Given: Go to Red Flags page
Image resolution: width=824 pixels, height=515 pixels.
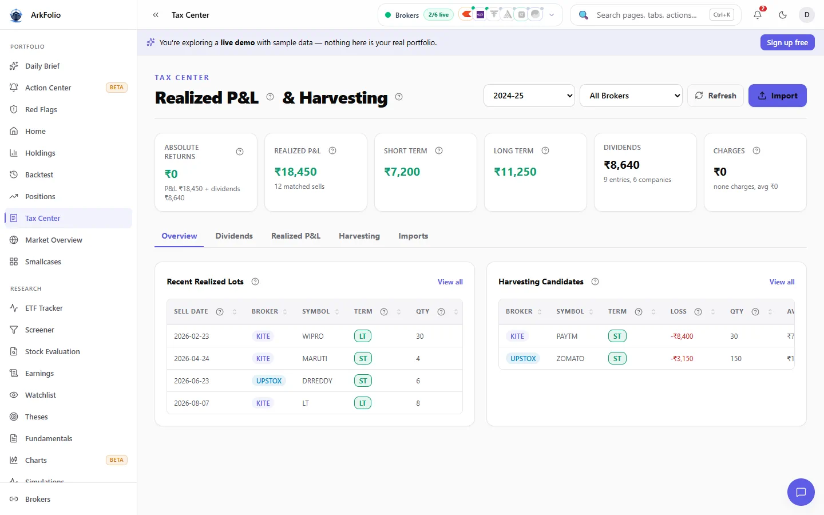Looking at the screenshot, I should [x=69, y=109].
